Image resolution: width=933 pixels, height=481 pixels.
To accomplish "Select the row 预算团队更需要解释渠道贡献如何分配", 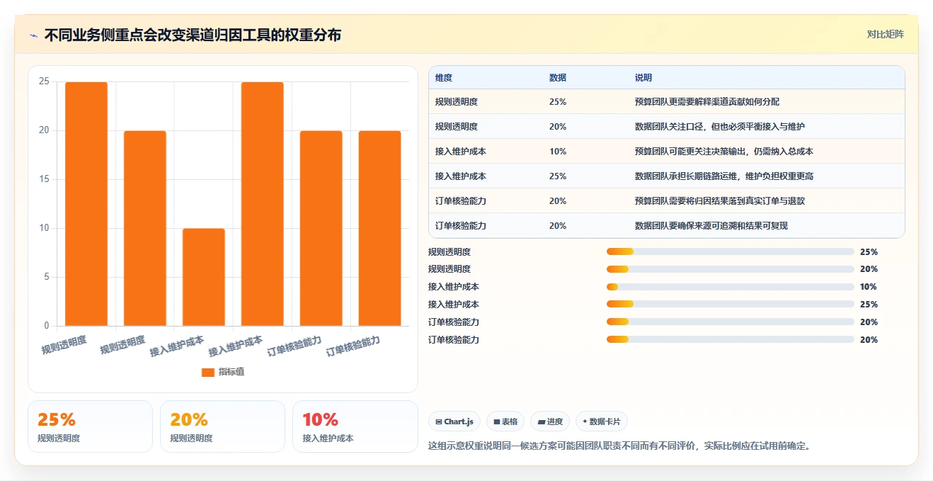I will pyautogui.click(x=667, y=102).
